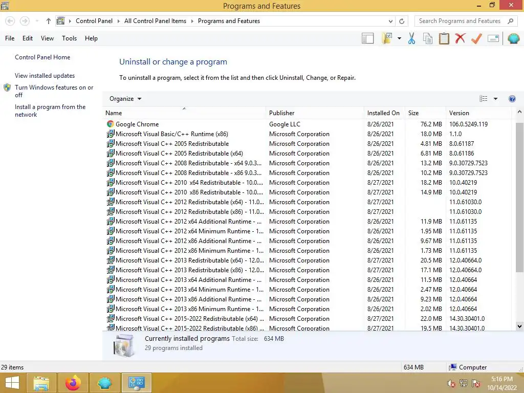Viewport: 524px width, 393px height.
Task: Open the Organize dropdown
Action: (x=125, y=99)
